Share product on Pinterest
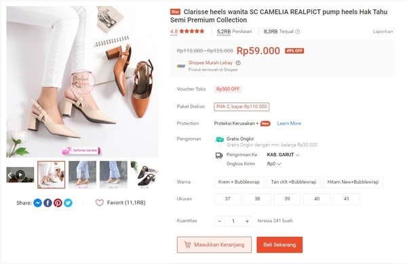The width and height of the screenshot is (407, 264). (58, 203)
